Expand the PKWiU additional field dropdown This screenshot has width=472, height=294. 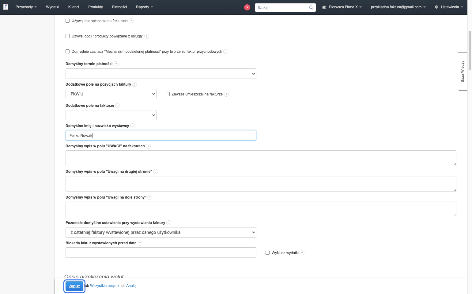pos(111,94)
